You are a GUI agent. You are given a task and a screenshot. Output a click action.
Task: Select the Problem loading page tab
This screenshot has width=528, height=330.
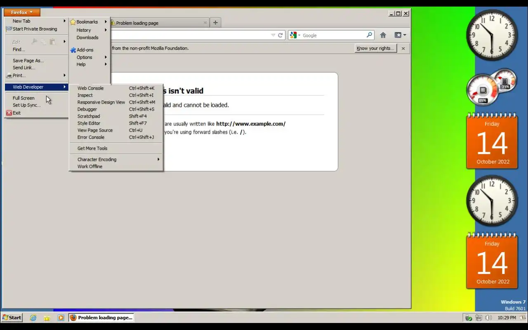[159, 23]
